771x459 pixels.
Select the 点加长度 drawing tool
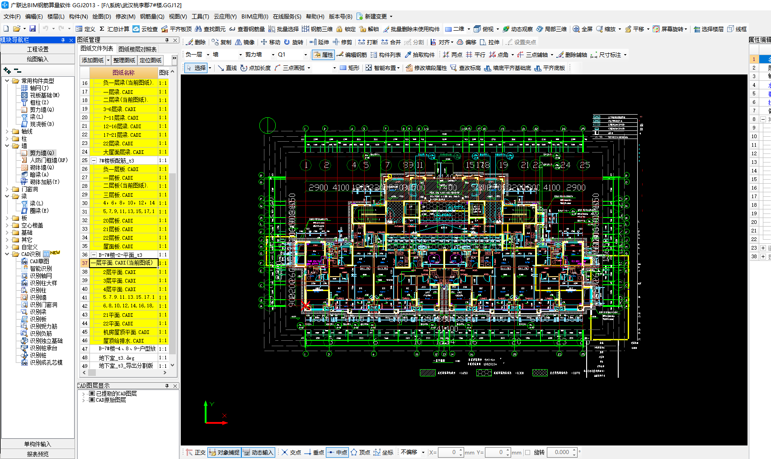coord(255,68)
